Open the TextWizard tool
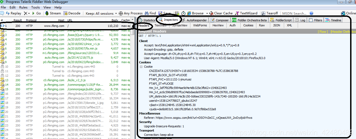 [x=246, y=13]
